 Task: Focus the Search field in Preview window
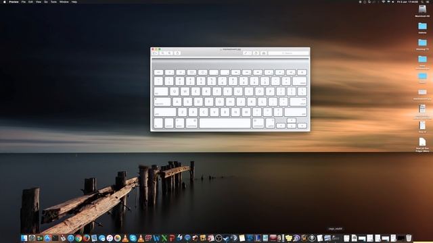289,53
